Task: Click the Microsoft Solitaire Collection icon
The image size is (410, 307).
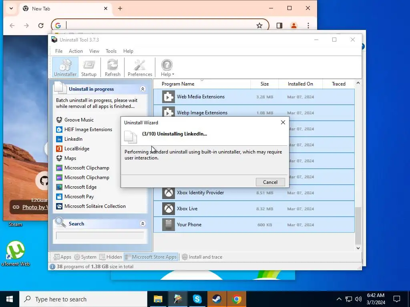Action: pos(59,206)
